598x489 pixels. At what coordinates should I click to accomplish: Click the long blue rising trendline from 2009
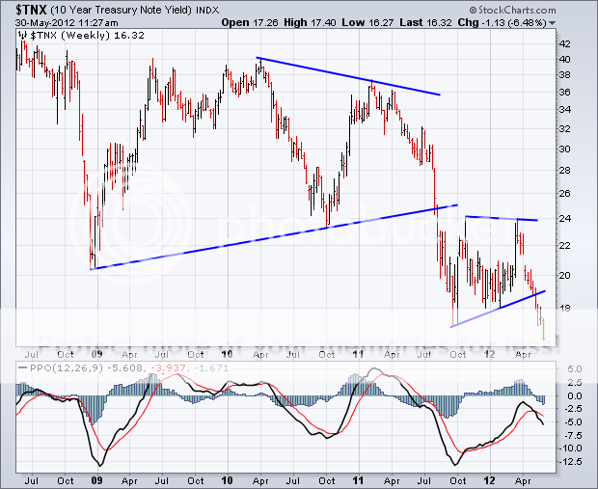coord(270,236)
